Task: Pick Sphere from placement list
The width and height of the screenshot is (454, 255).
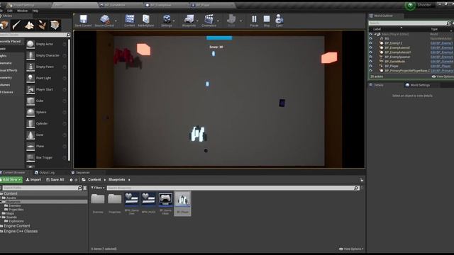Action: click(46, 112)
